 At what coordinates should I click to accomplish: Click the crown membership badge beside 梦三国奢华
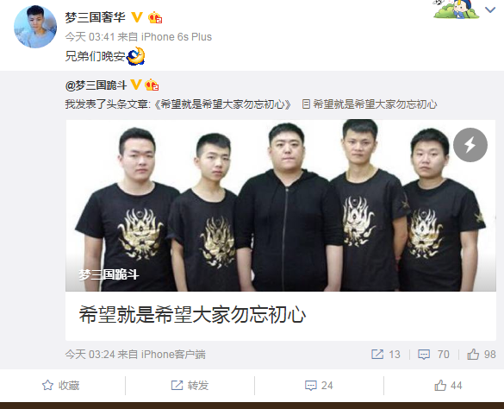(155, 18)
